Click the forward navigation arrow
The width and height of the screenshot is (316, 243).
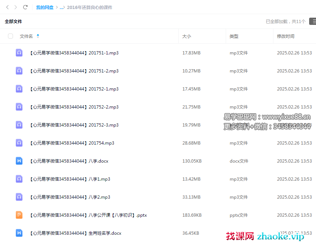[16, 7]
